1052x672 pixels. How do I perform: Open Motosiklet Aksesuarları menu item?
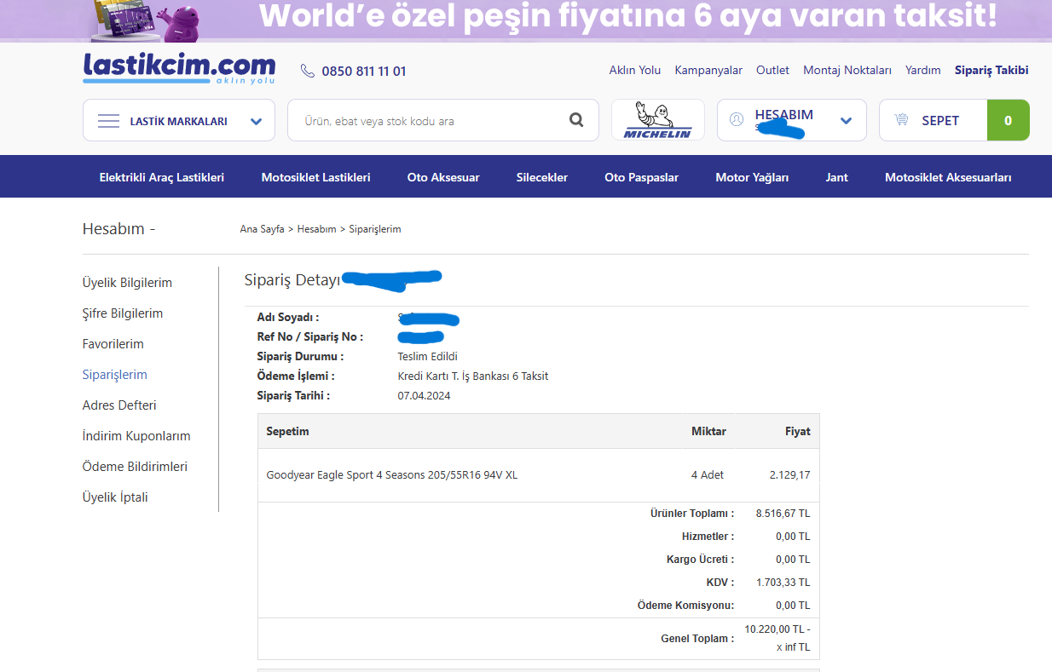point(948,177)
